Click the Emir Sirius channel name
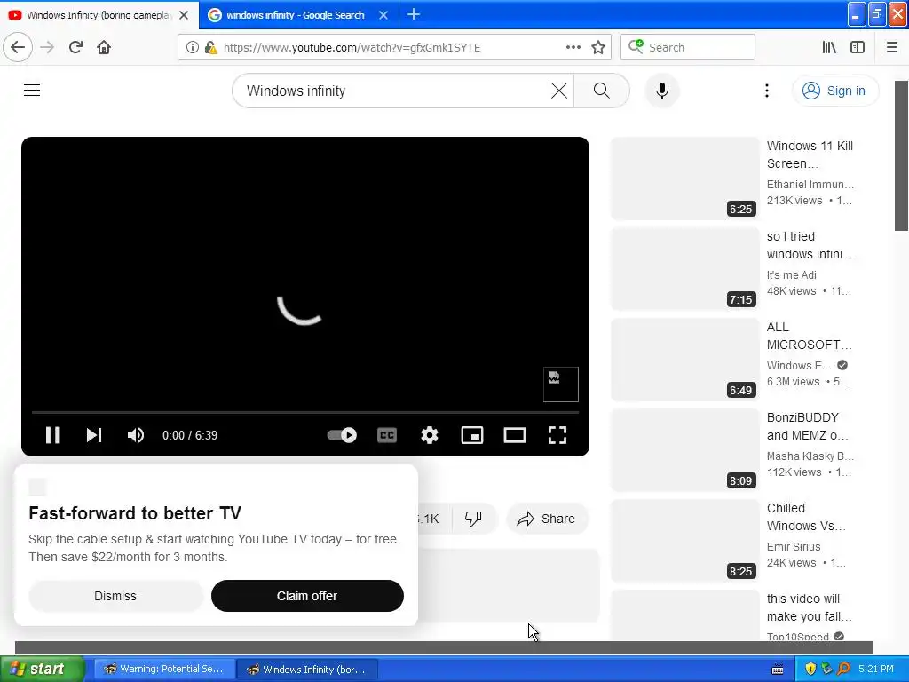Viewport: 909px width, 682px height. pos(794,546)
